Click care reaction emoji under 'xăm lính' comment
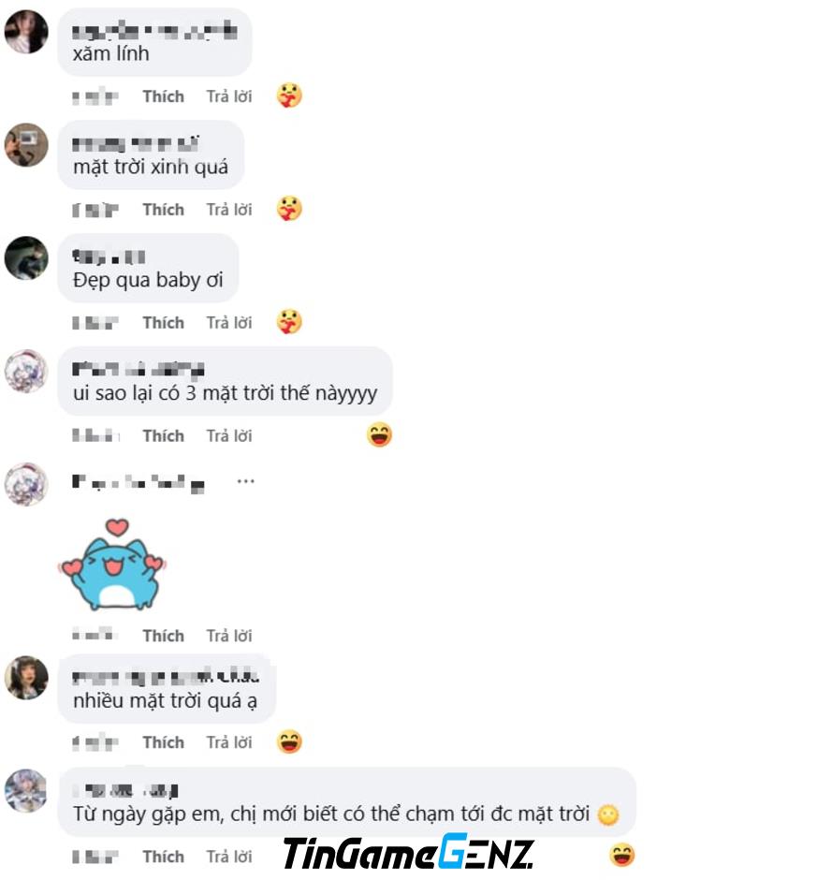This screenshot has height=880, width=817. point(289,96)
